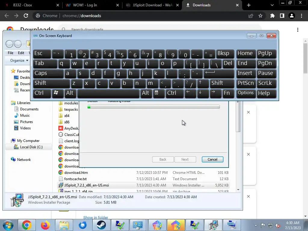Reload the Chrome page
Viewport: 308px width, 231px height.
[x=26, y=16]
